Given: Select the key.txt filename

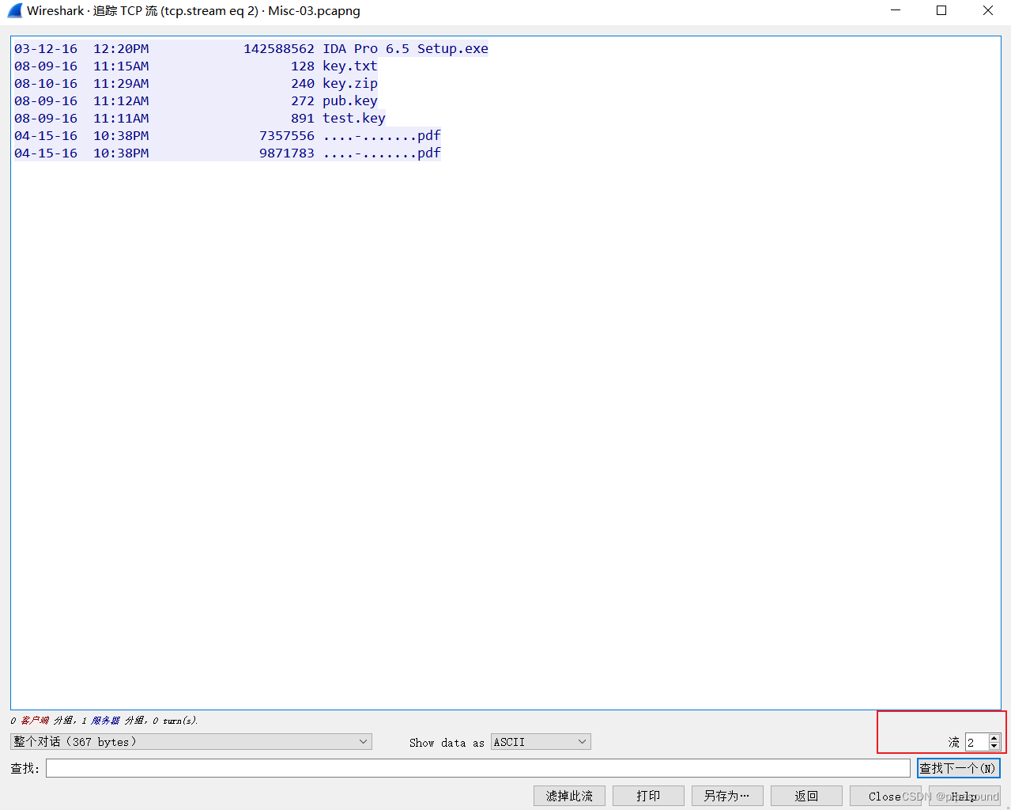Looking at the screenshot, I should [350, 66].
